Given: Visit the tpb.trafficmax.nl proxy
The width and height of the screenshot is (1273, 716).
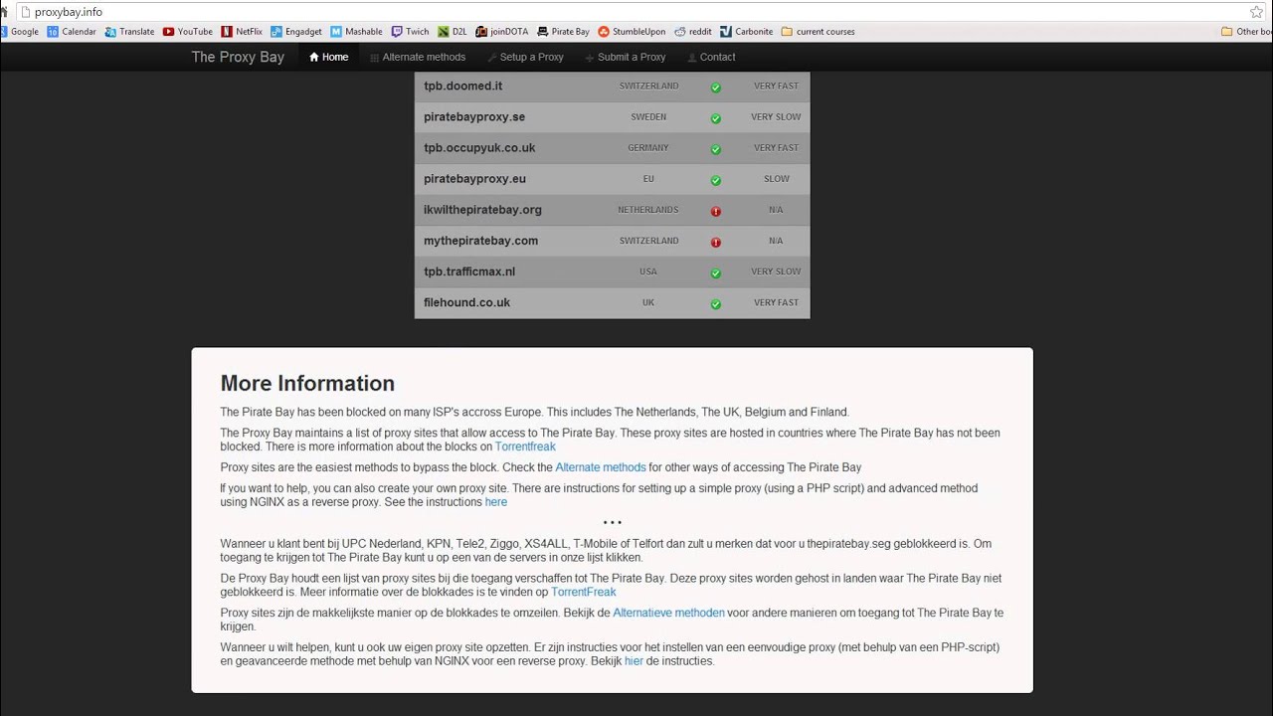Looking at the screenshot, I should point(469,270).
